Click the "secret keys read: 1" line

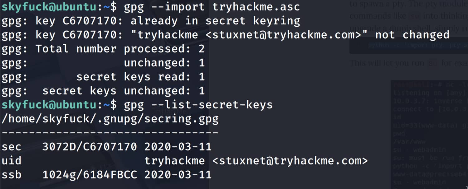pyautogui.click(x=140, y=77)
